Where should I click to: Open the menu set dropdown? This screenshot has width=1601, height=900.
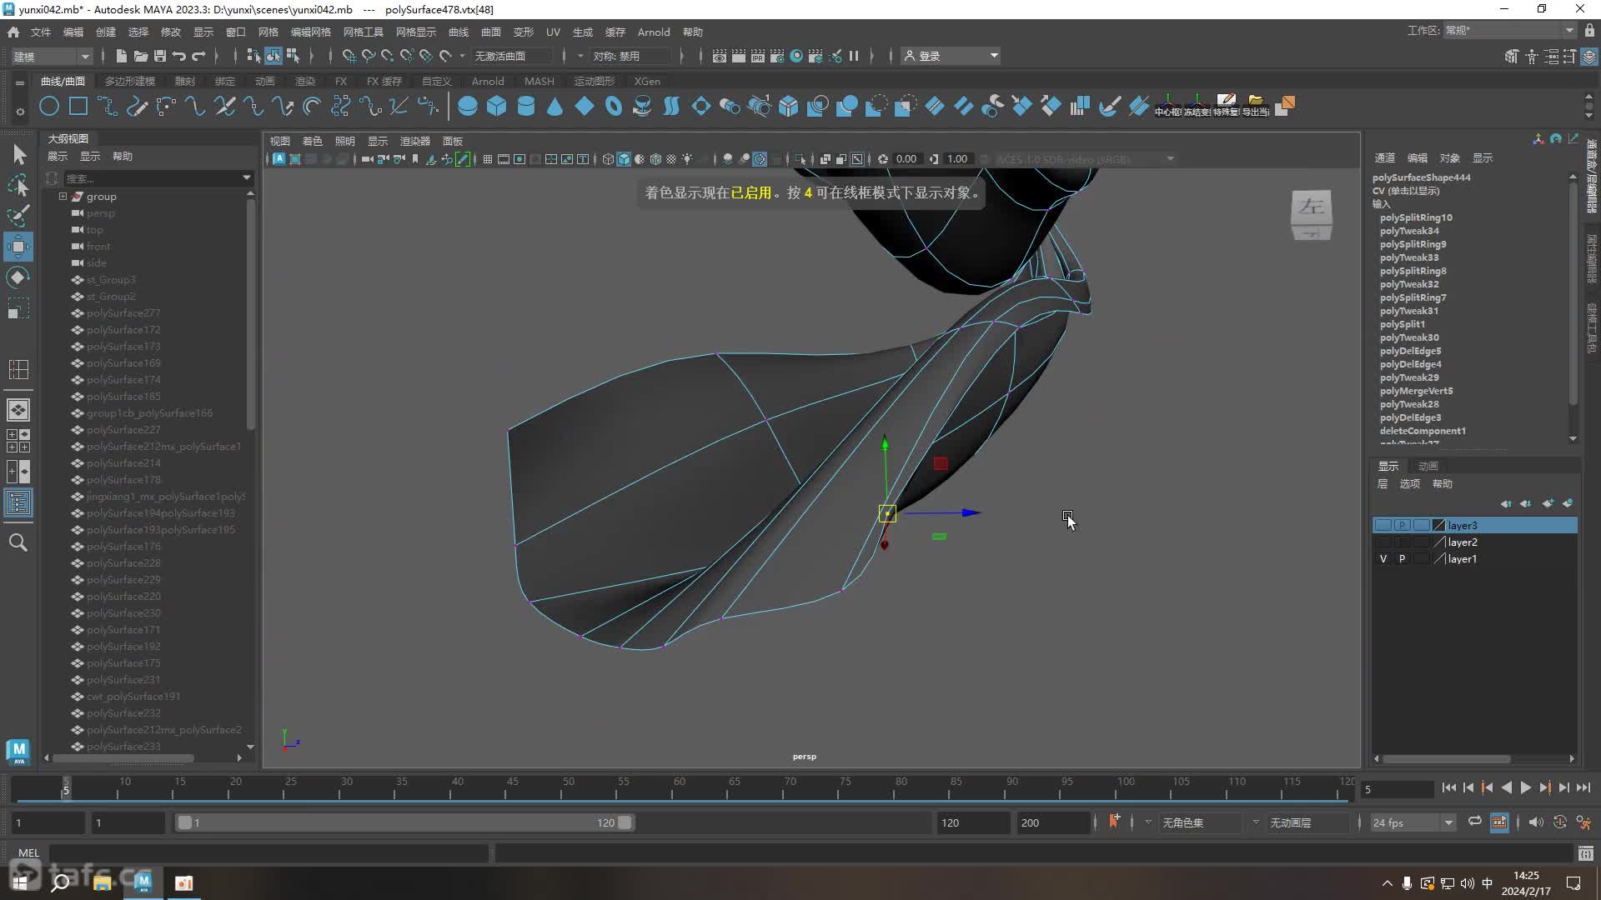click(x=51, y=56)
